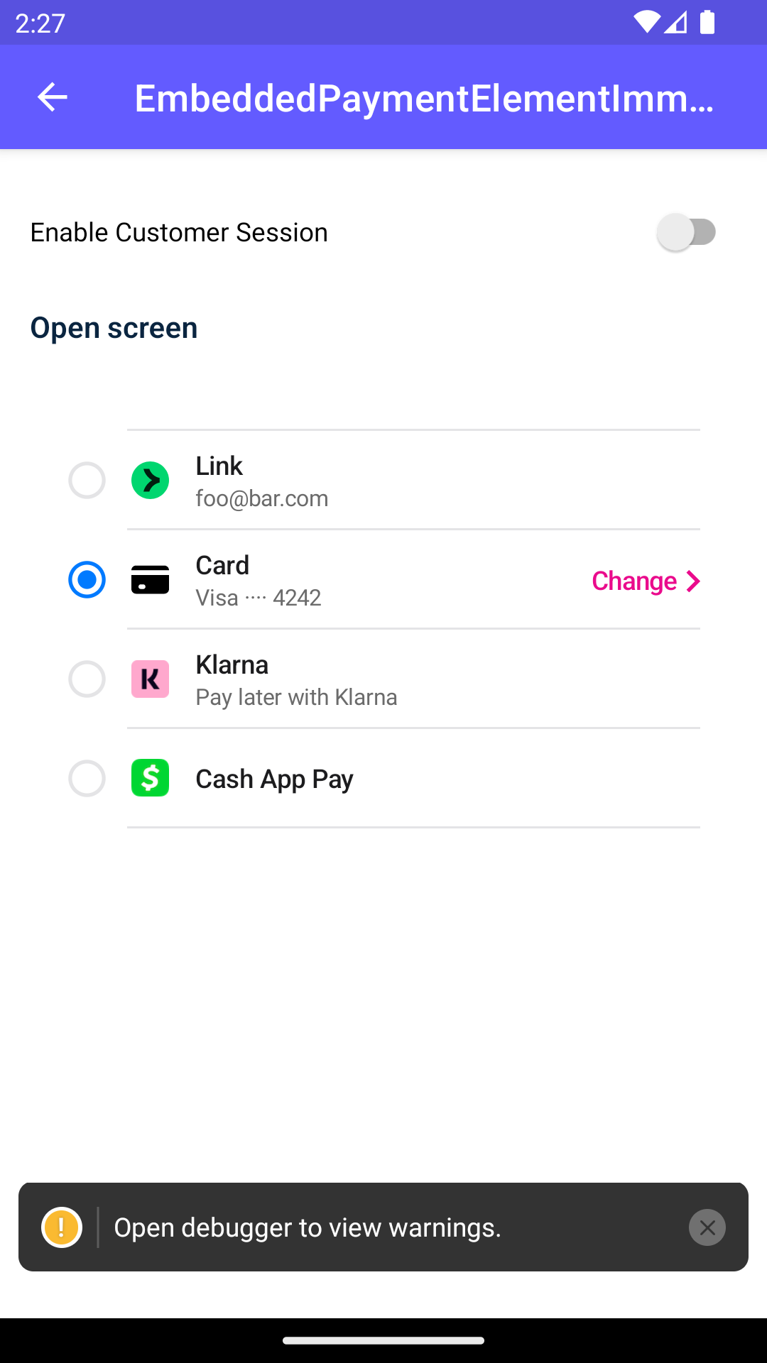Click the pink chevron next to Change
Viewport: 767px width, 1363px height.
coord(693,581)
